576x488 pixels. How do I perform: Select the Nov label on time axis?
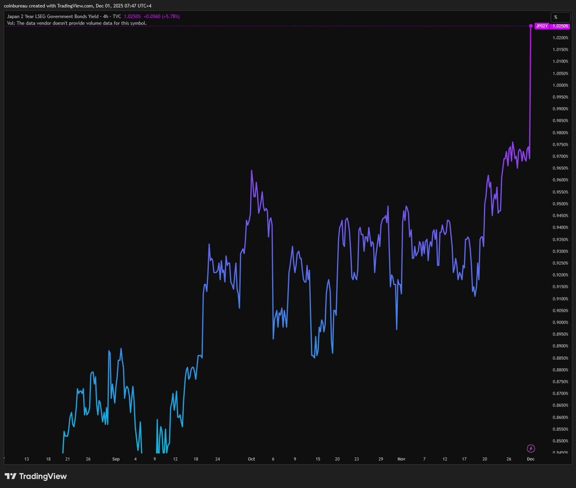[401, 459]
